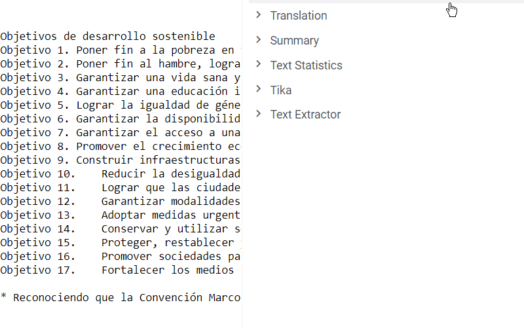Open the Summary panel label

294,41
